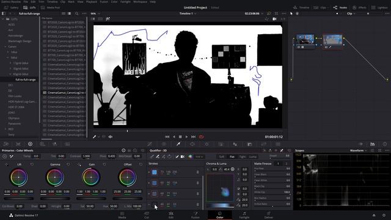Open the Media Pool panel
Screen dimensions: 391x220
point(50,7)
